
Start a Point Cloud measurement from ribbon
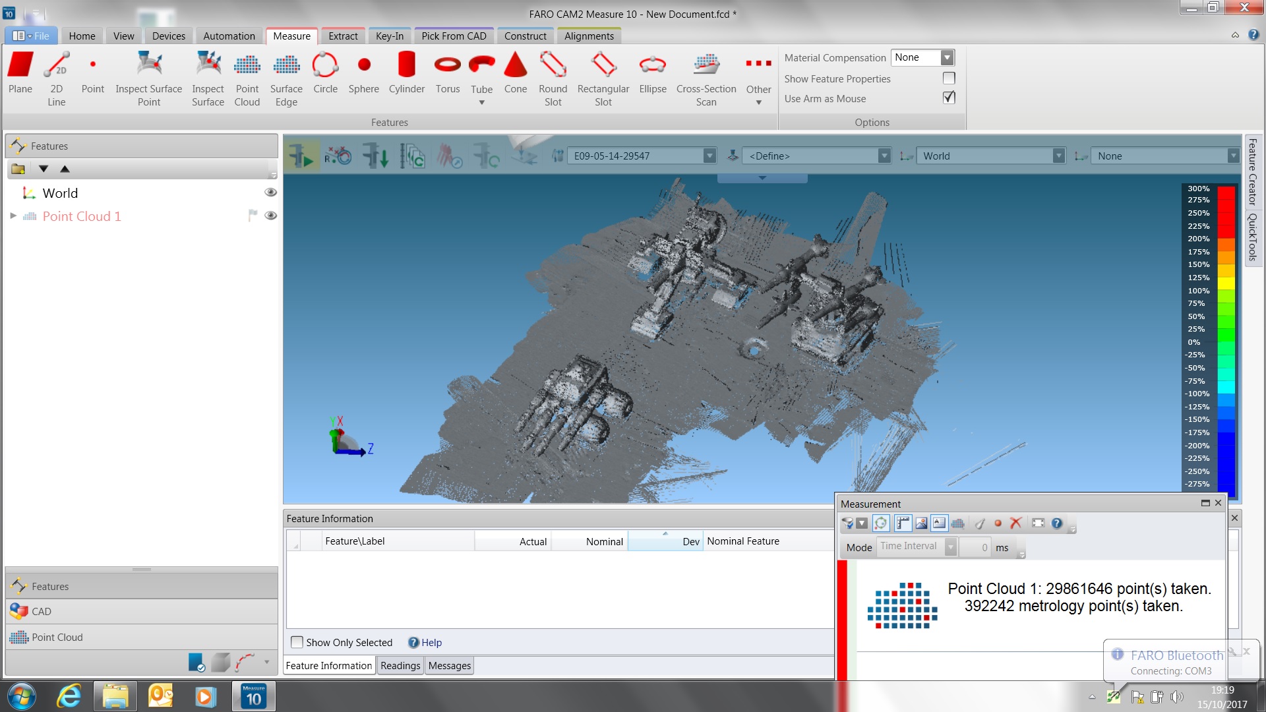pyautogui.click(x=247, y=78)
